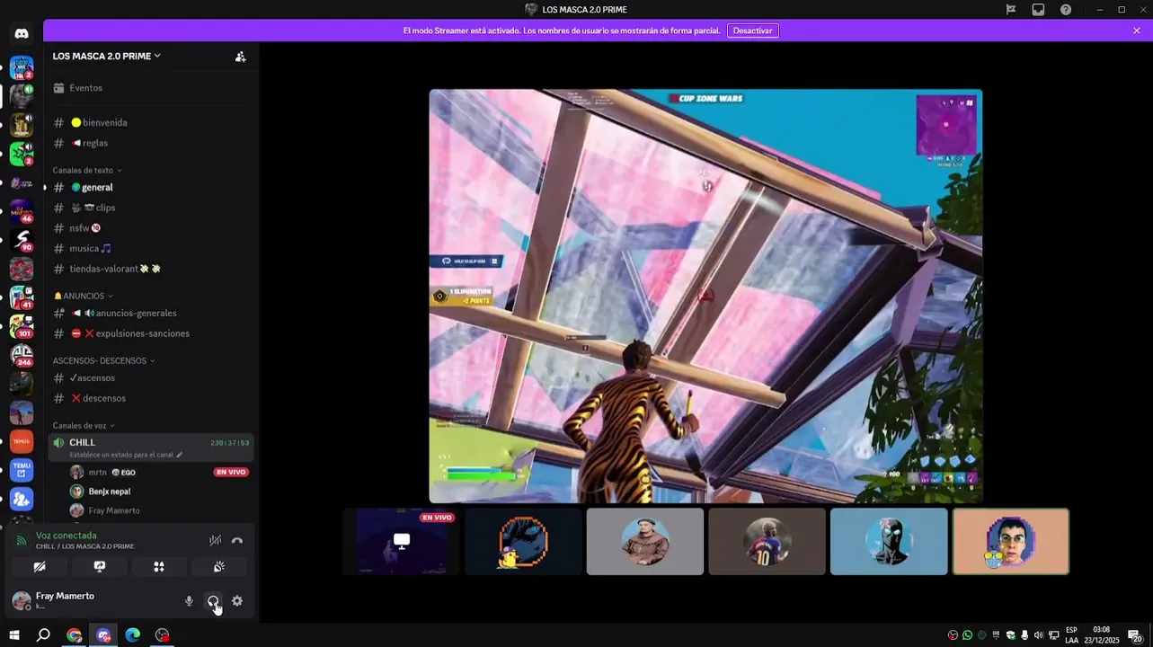Open Microsoft Edge from taskbar
Screen dimensions: 1153x647
coord(133,635)
